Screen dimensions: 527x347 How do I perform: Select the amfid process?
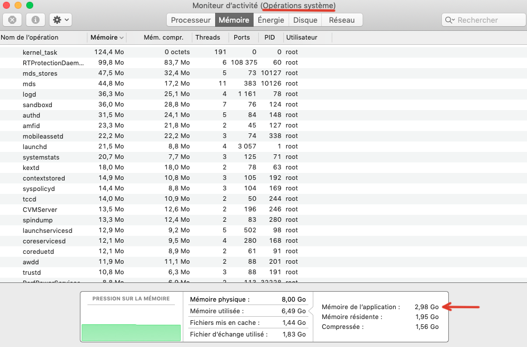tap(263, 126)
